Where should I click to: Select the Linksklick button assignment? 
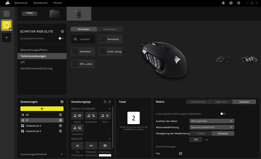[83, 39]
